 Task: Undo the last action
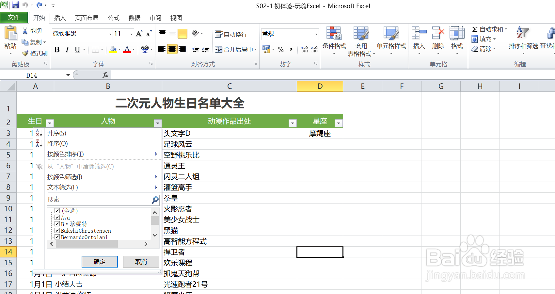(25, 5)
